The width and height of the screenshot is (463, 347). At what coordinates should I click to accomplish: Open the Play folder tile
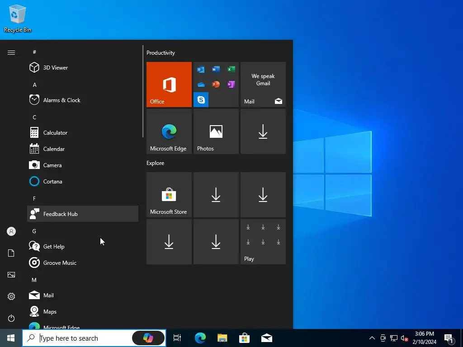(x=263, y=242)
